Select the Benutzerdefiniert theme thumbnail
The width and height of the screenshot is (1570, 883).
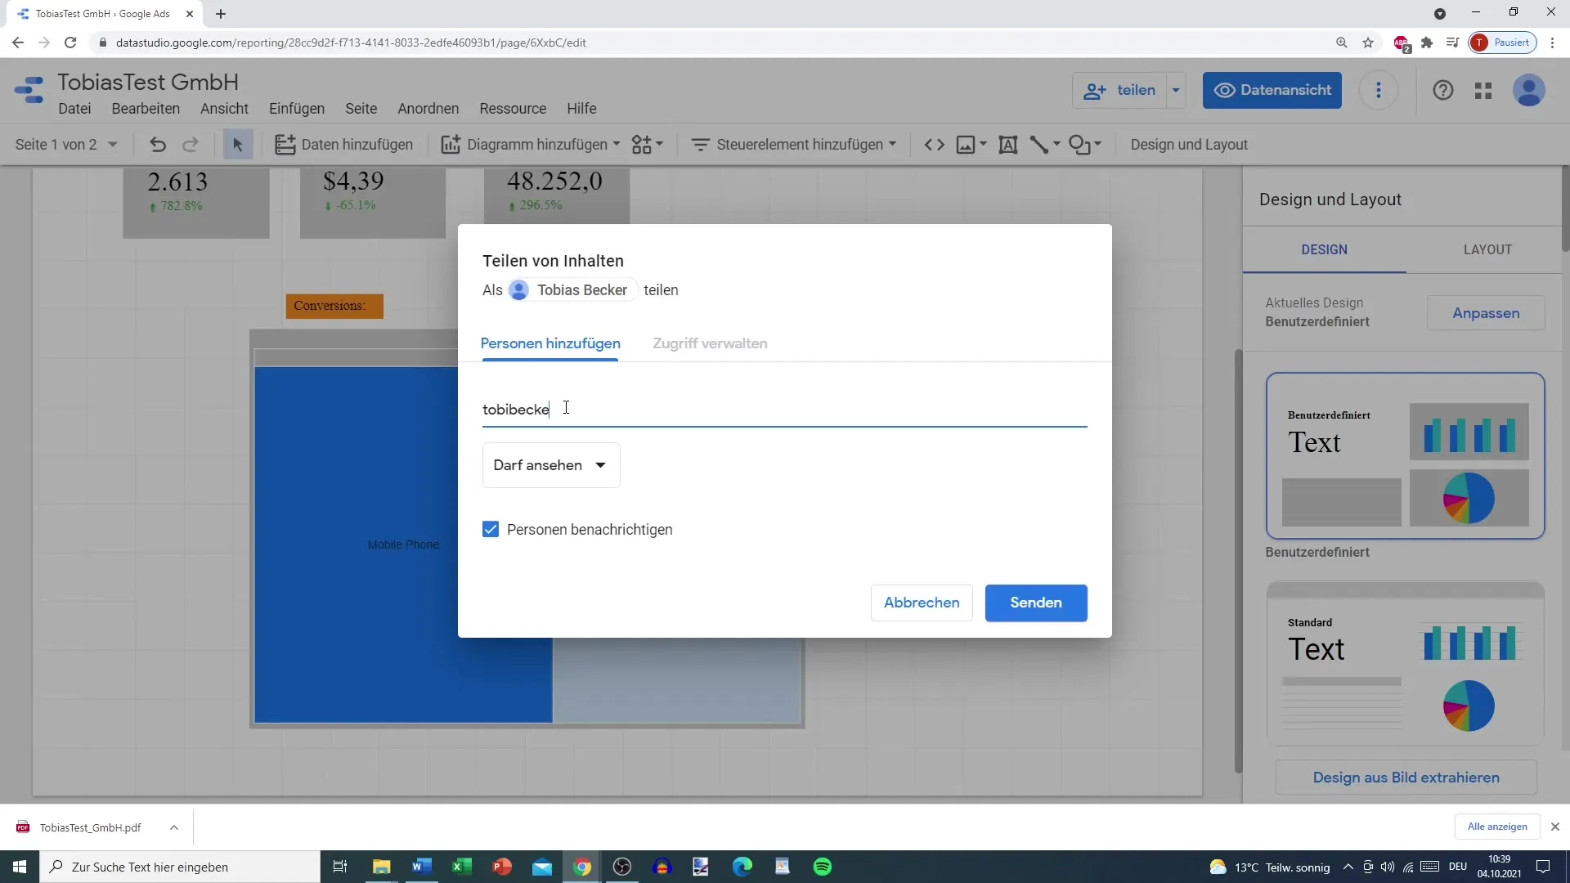[1405, 456]
